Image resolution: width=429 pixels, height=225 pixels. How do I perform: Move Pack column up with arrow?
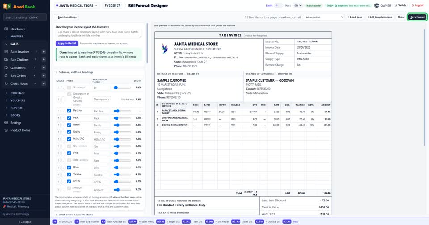59,118
